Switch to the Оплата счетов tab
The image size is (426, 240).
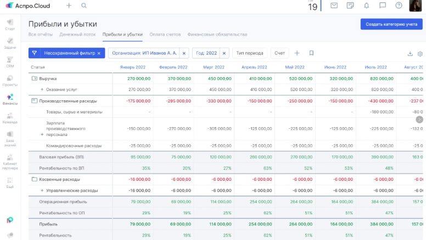tap(165, 35)
